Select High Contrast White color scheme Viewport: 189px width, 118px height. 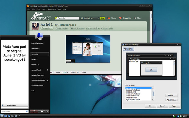[139, 100]
